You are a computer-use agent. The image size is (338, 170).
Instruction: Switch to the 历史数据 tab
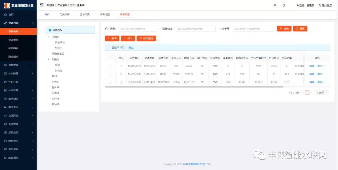[x=64, y=14]
